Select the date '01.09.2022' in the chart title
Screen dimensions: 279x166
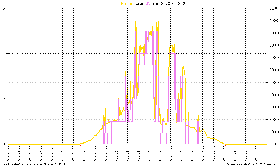173,4
